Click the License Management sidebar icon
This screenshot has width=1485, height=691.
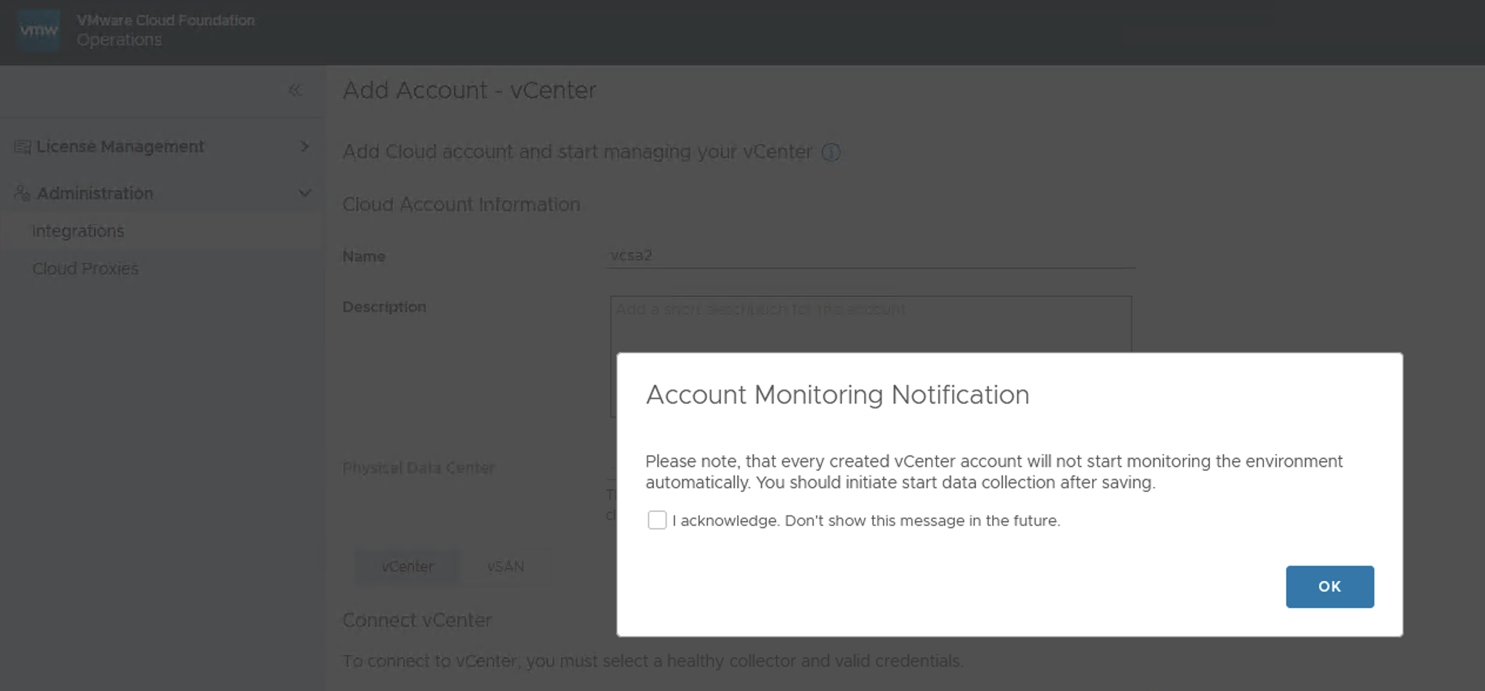click(22, 146)
